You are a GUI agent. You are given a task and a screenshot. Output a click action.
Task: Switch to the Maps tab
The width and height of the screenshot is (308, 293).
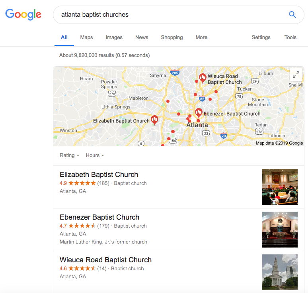coord(86,37)
